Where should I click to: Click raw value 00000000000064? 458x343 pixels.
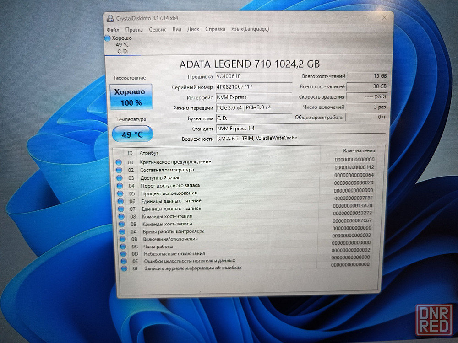[354, 175]
